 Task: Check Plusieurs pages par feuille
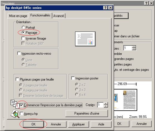pyautogui.click(x=17, y=79)
